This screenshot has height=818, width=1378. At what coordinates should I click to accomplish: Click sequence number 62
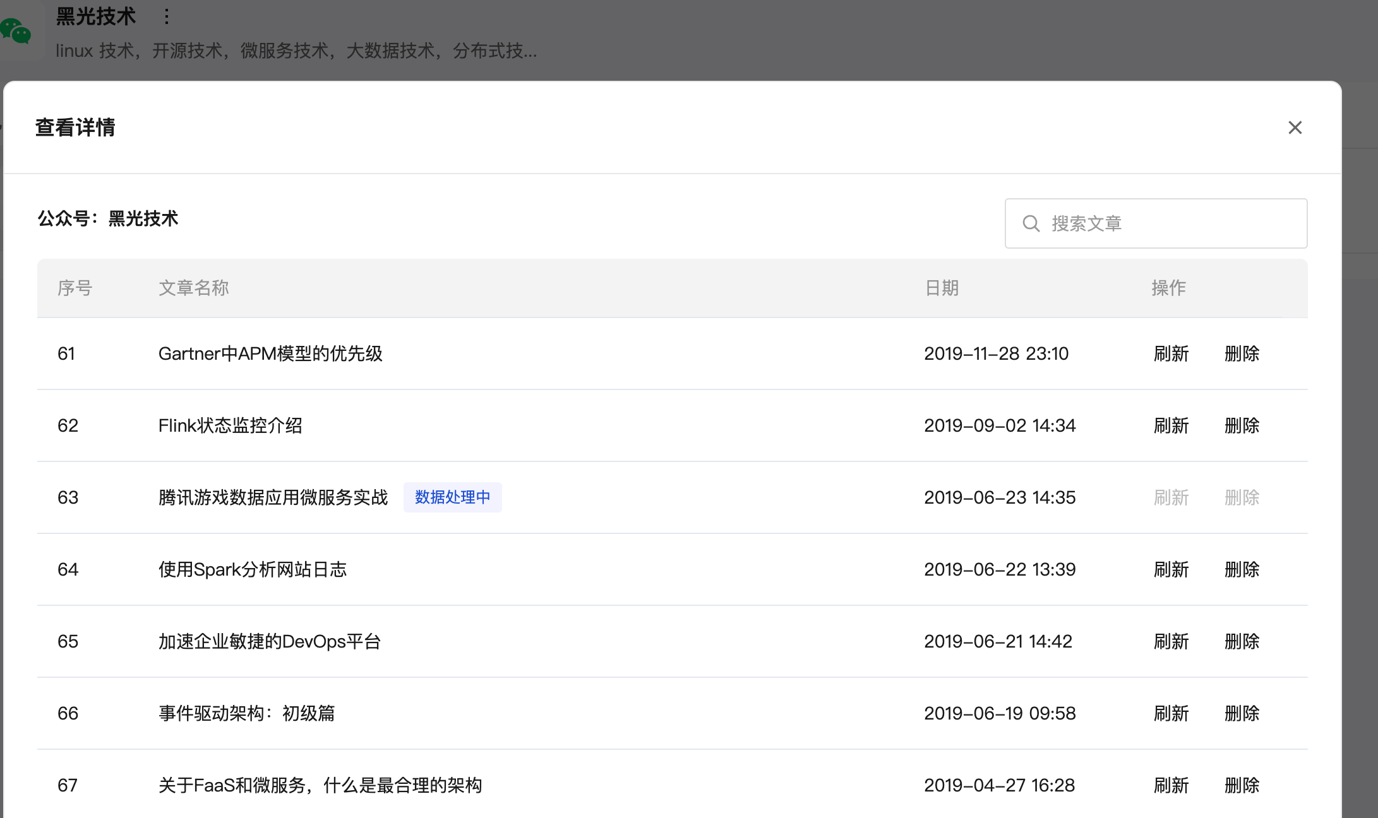coord(68,425)
